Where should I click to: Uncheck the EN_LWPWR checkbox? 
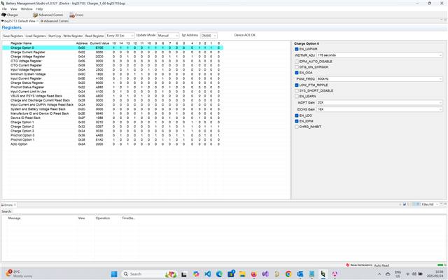pos(297,49)
